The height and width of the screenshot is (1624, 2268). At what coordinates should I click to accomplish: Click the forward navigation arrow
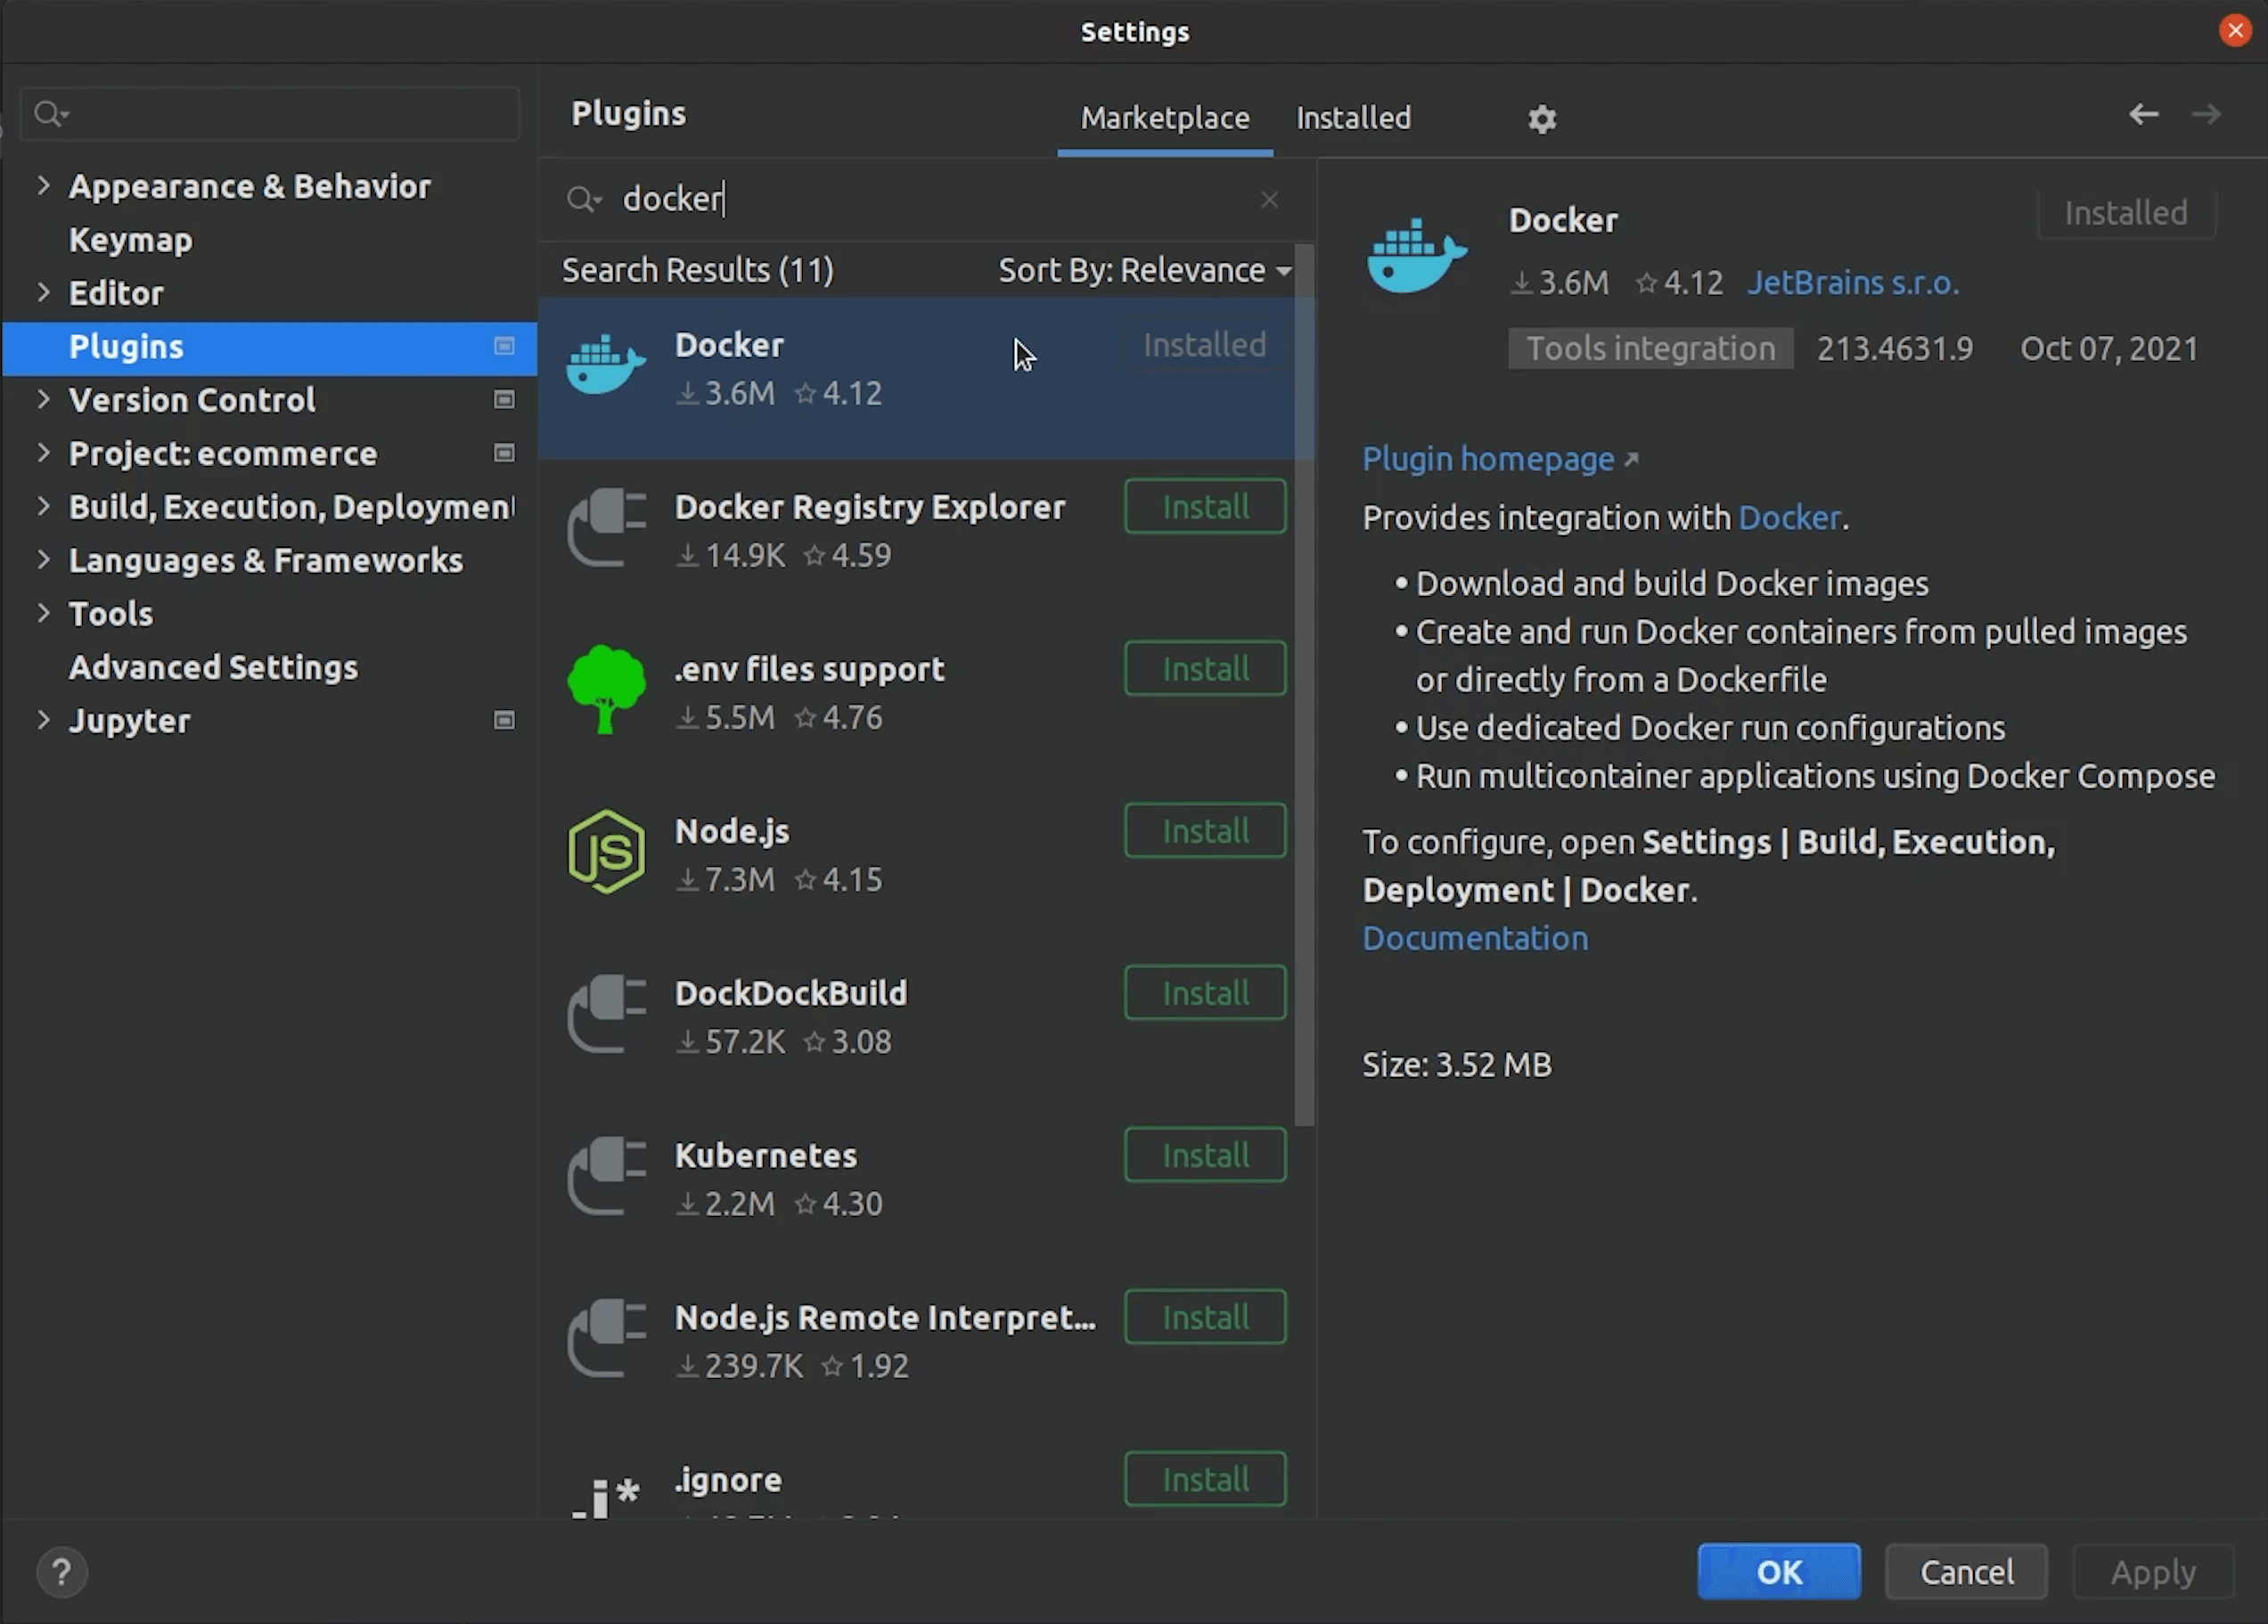point(2206,115)
